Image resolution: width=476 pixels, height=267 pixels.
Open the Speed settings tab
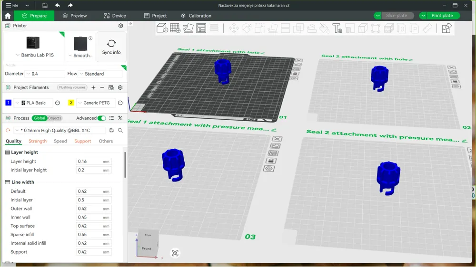60,141
